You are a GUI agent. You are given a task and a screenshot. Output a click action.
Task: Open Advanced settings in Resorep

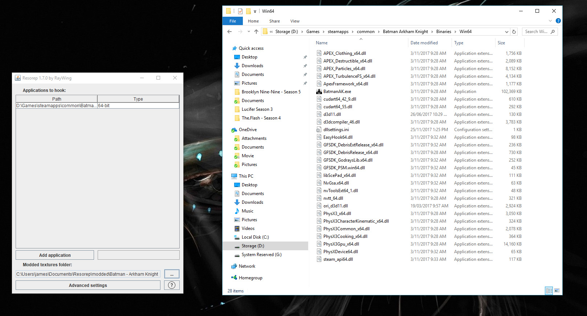[x=88, y=285]
